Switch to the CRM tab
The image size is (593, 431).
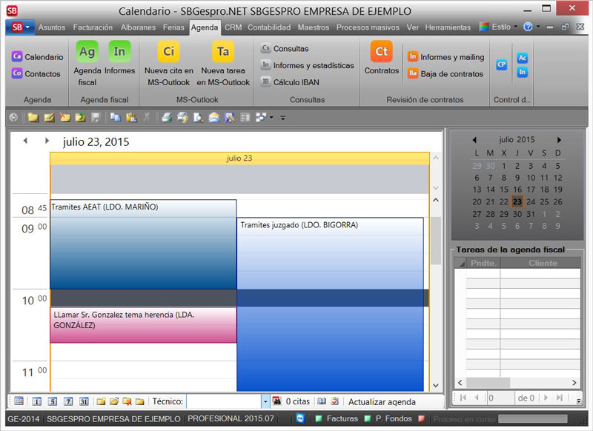tap(233, 27)
